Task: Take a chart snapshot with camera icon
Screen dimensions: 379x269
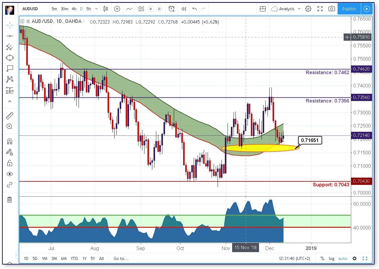Action: point(332,9)
